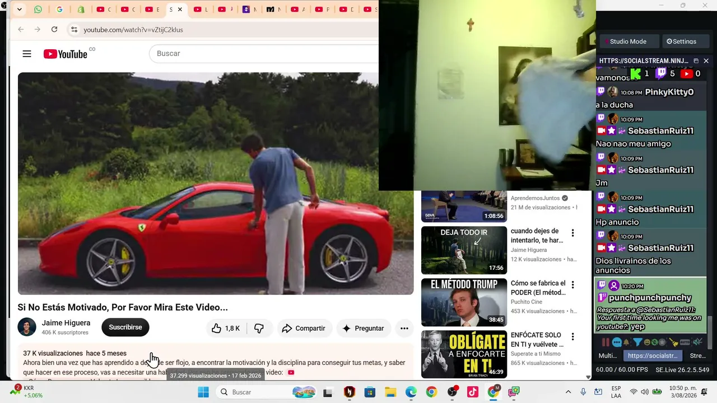
Task: Toggle microphone icon in system tray
Action: (583, 392)
